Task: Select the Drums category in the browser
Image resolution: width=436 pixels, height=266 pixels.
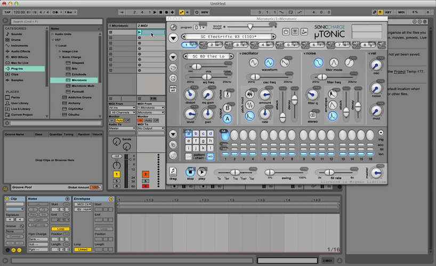Action: point(15,40)
